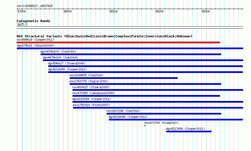Image resolution: width=251 pixels, height=151 pixels.
Task: Click the 8810k ruler label
Action: (114, 11)
